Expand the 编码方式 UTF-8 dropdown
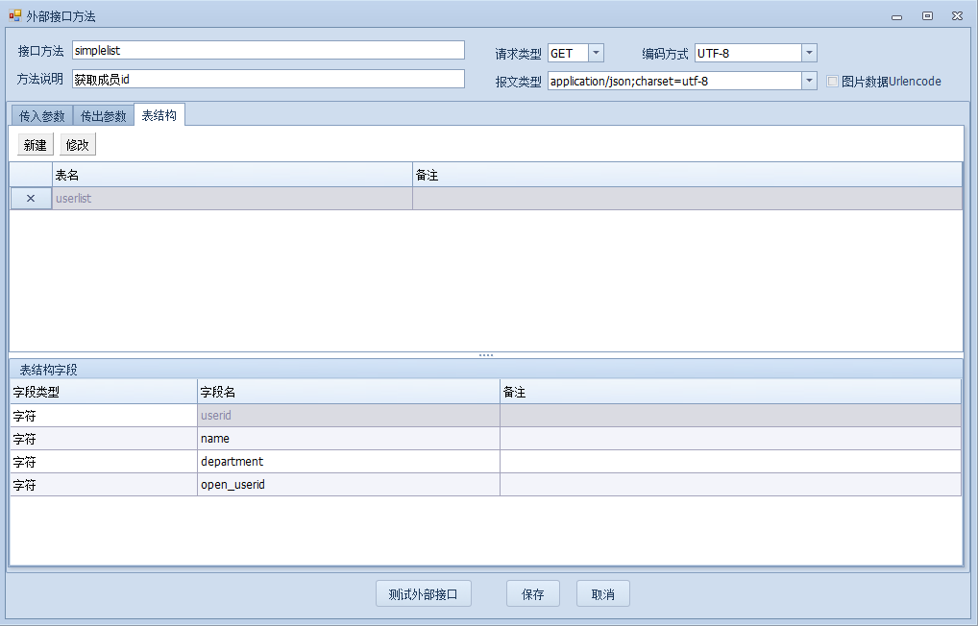978x626 pixels. (x=809, y=54)
